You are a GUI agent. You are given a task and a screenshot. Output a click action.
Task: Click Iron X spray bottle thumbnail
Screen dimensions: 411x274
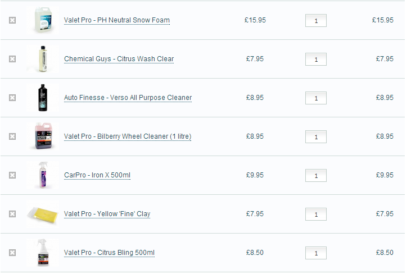(x=42, y=175)
